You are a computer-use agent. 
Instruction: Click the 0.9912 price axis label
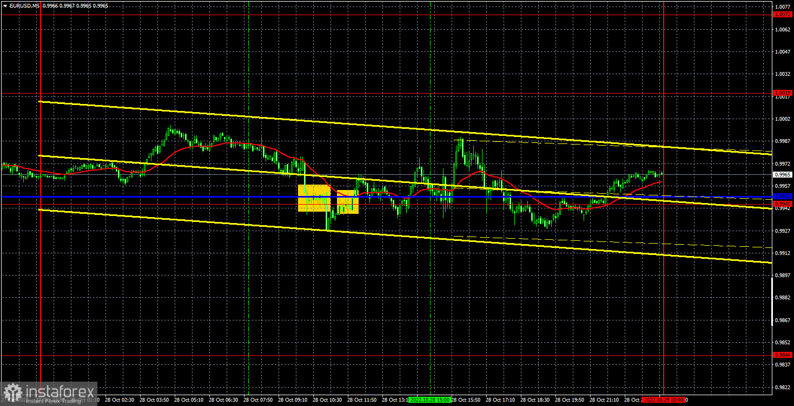[783, 253]
